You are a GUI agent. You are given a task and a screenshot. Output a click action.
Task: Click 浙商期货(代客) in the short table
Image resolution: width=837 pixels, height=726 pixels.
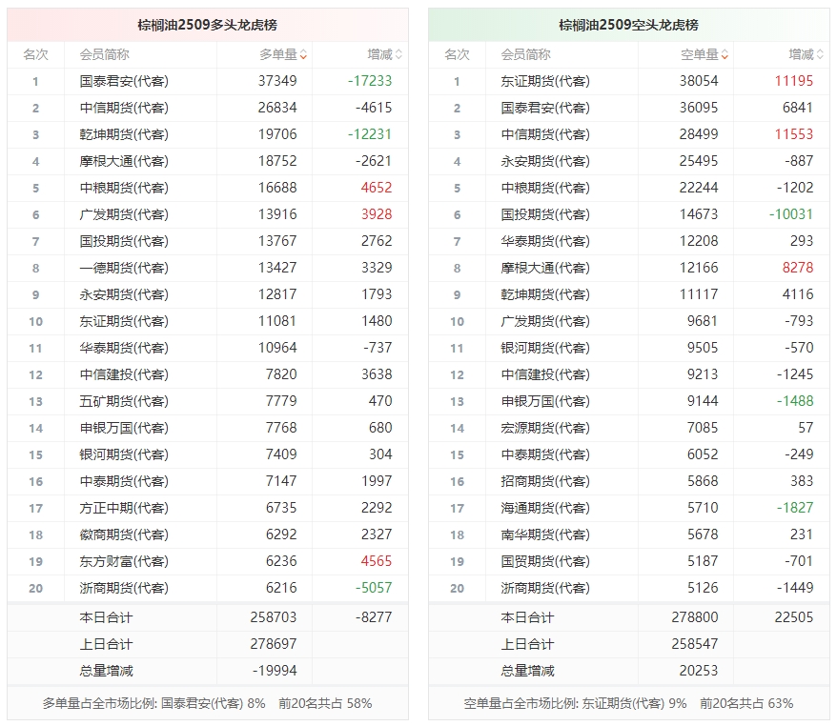pyautogui.click(x=545, y=588)
